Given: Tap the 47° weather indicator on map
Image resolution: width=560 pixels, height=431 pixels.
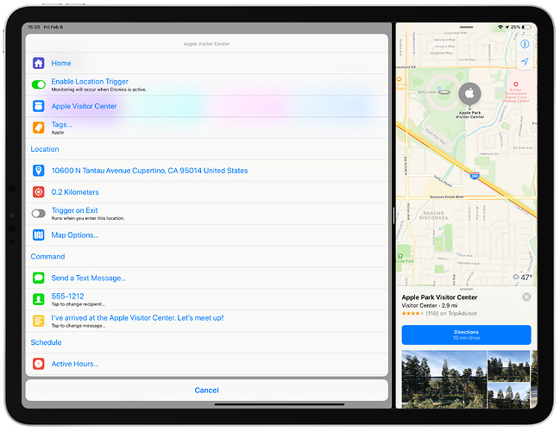Looking at the screenshot, I should coord(523,278).
